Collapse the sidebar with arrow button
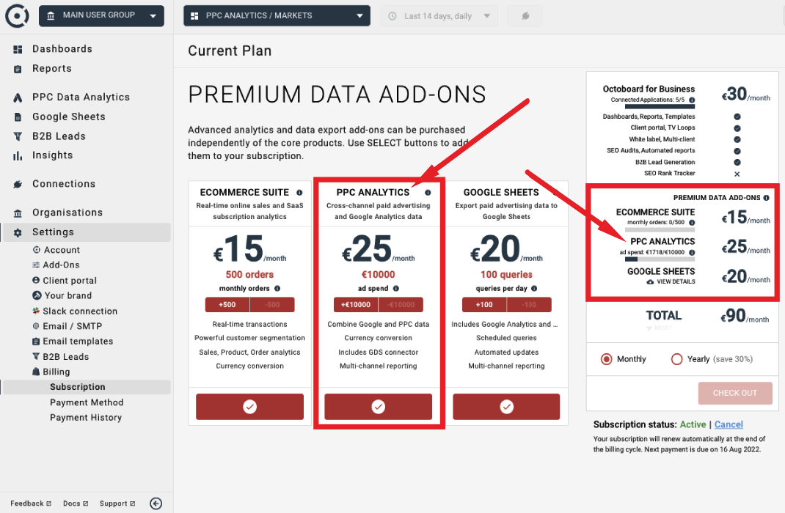785x513 pixels. point(156,503)
